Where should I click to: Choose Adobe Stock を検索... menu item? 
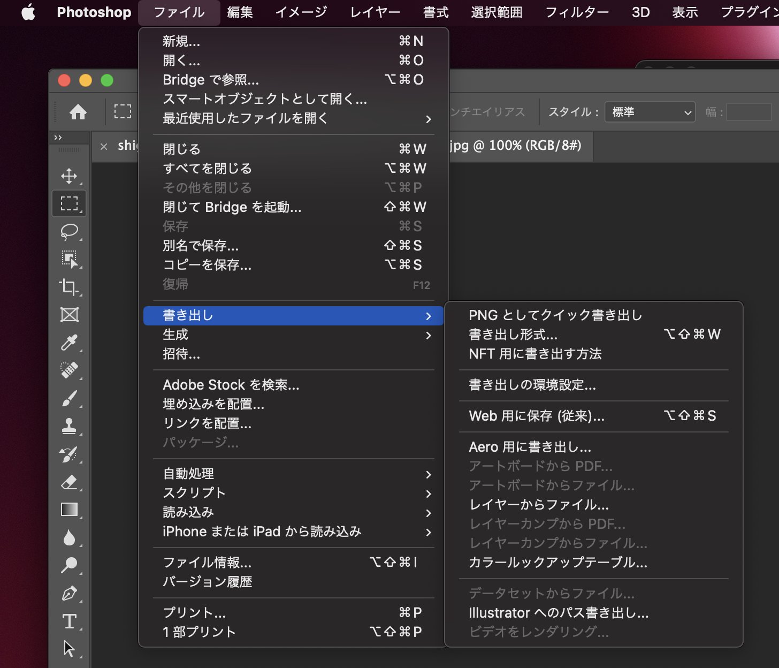(x=293, y=385)
